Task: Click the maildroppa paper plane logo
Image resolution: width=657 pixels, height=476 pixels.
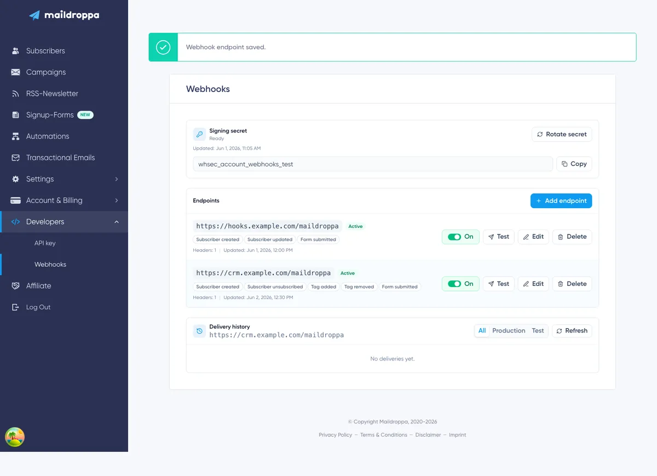Action: click(34, 15)
